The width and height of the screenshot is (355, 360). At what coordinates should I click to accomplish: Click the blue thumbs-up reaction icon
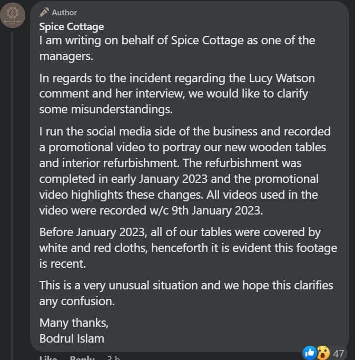[x=310, y=353]
